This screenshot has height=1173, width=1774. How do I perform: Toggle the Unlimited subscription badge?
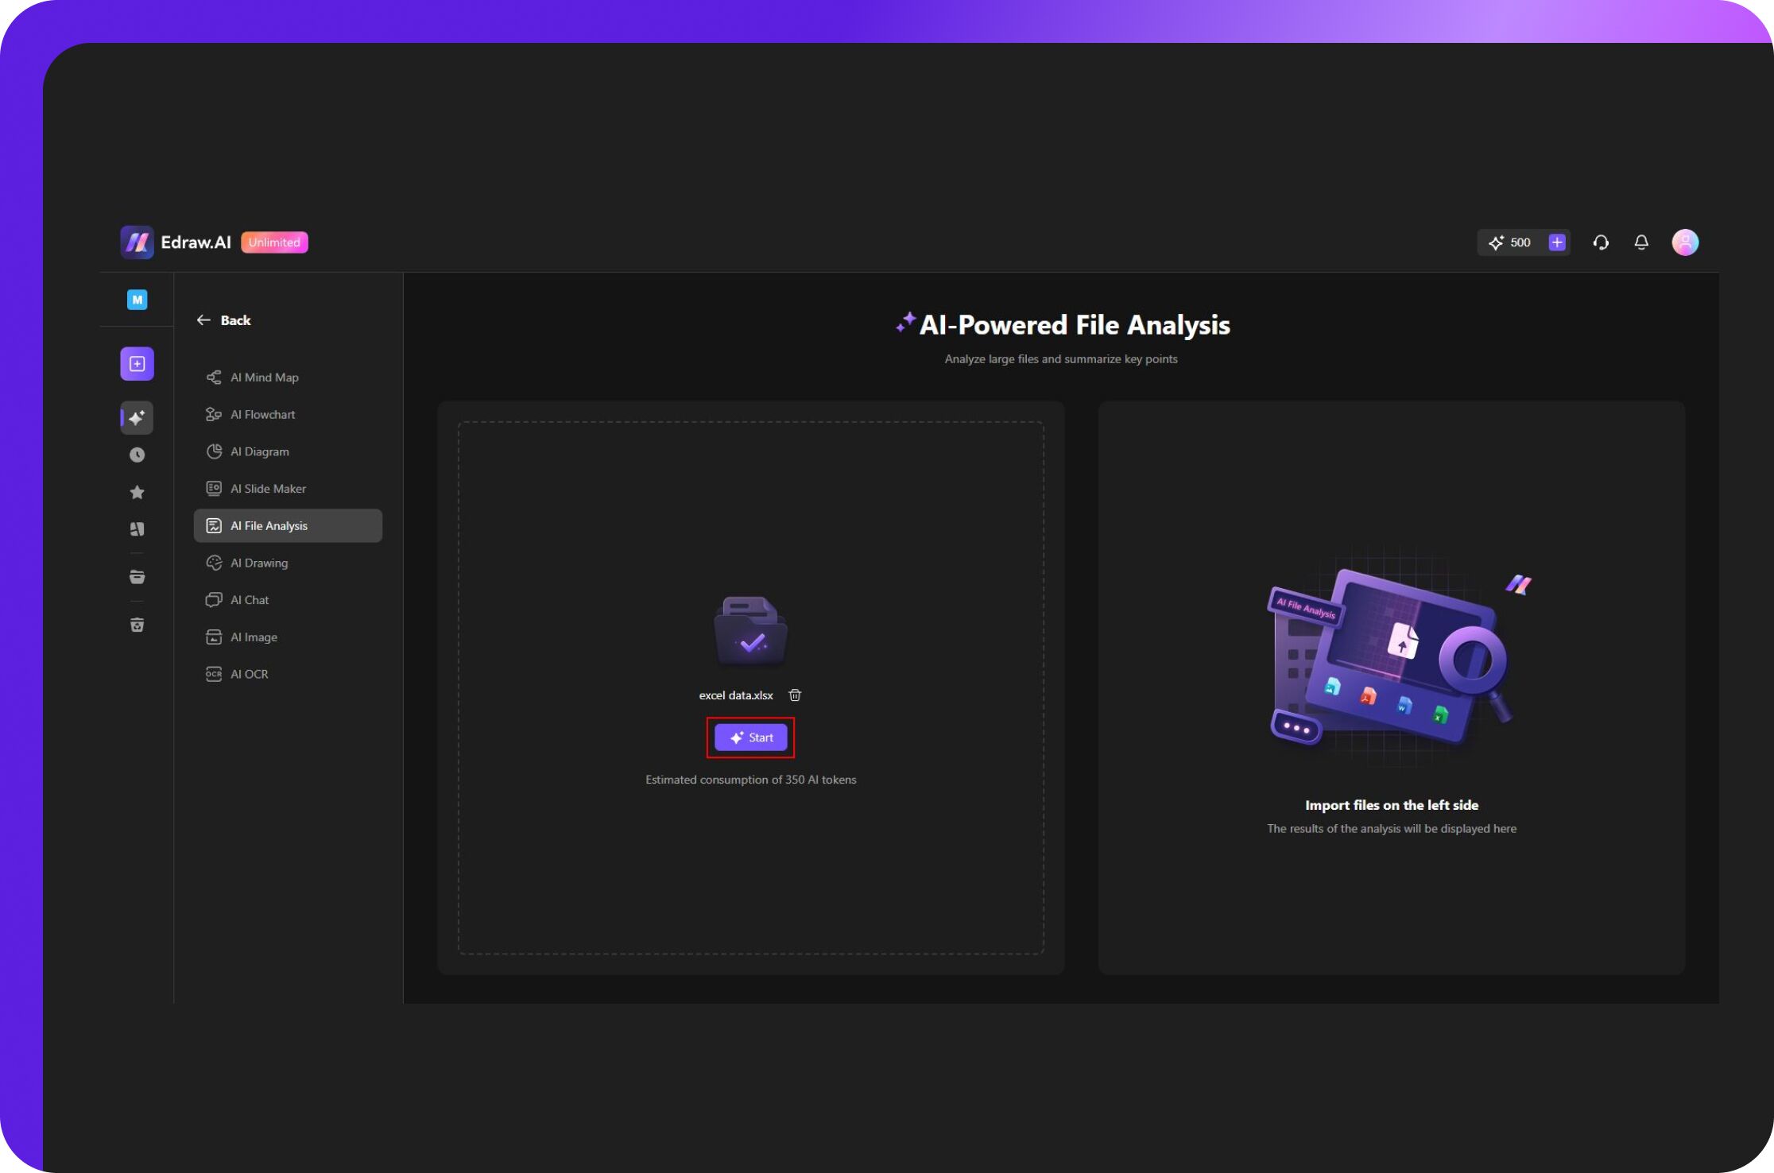pos(275,242)
